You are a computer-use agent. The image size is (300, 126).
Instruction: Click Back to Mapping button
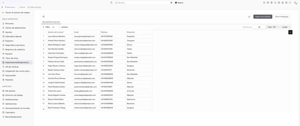[282, 17]
